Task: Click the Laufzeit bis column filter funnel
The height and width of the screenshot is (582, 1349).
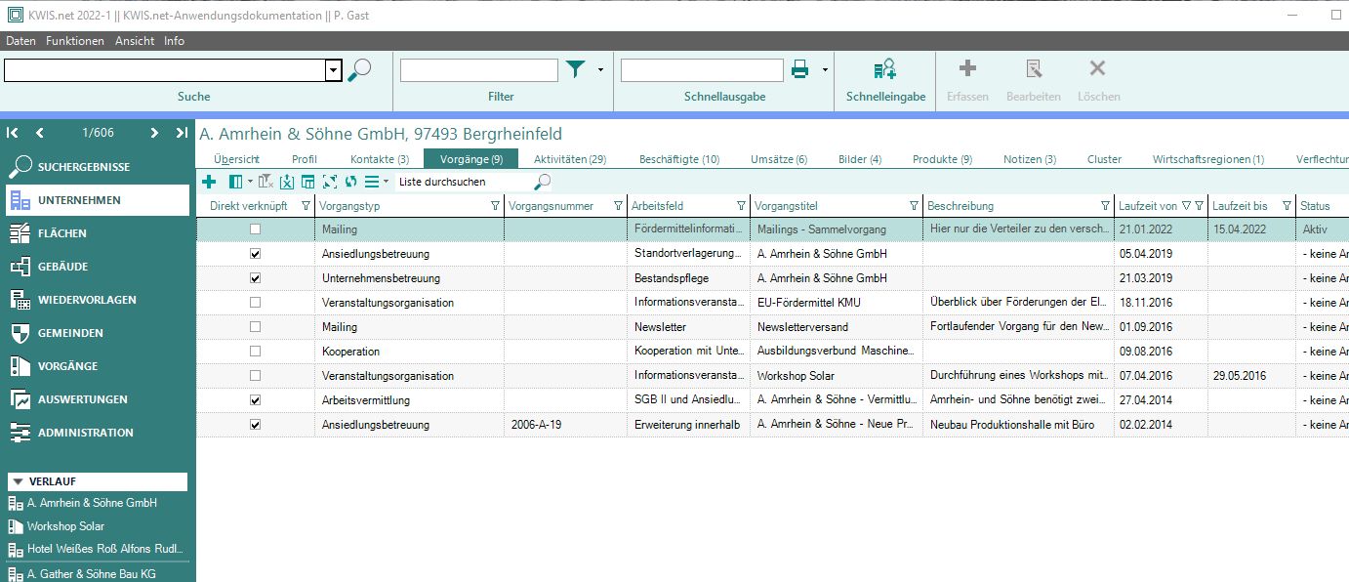Action: coord(1287,206)
